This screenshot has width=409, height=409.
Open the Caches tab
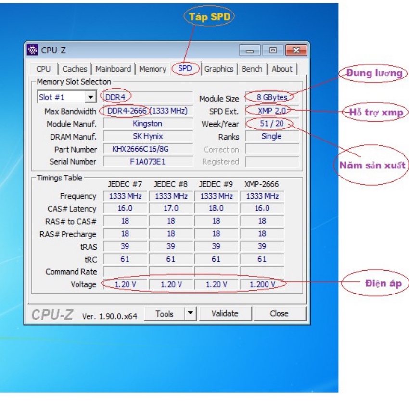click(75, 69)
